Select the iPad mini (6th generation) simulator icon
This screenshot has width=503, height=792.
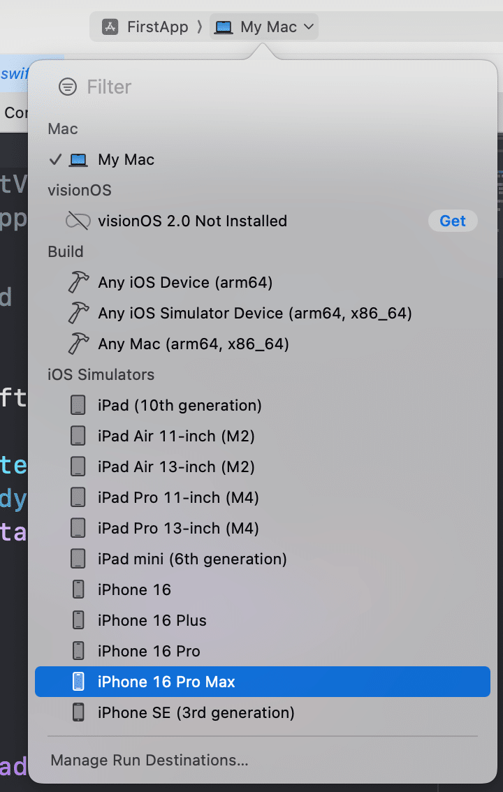[x=78, y=559]
